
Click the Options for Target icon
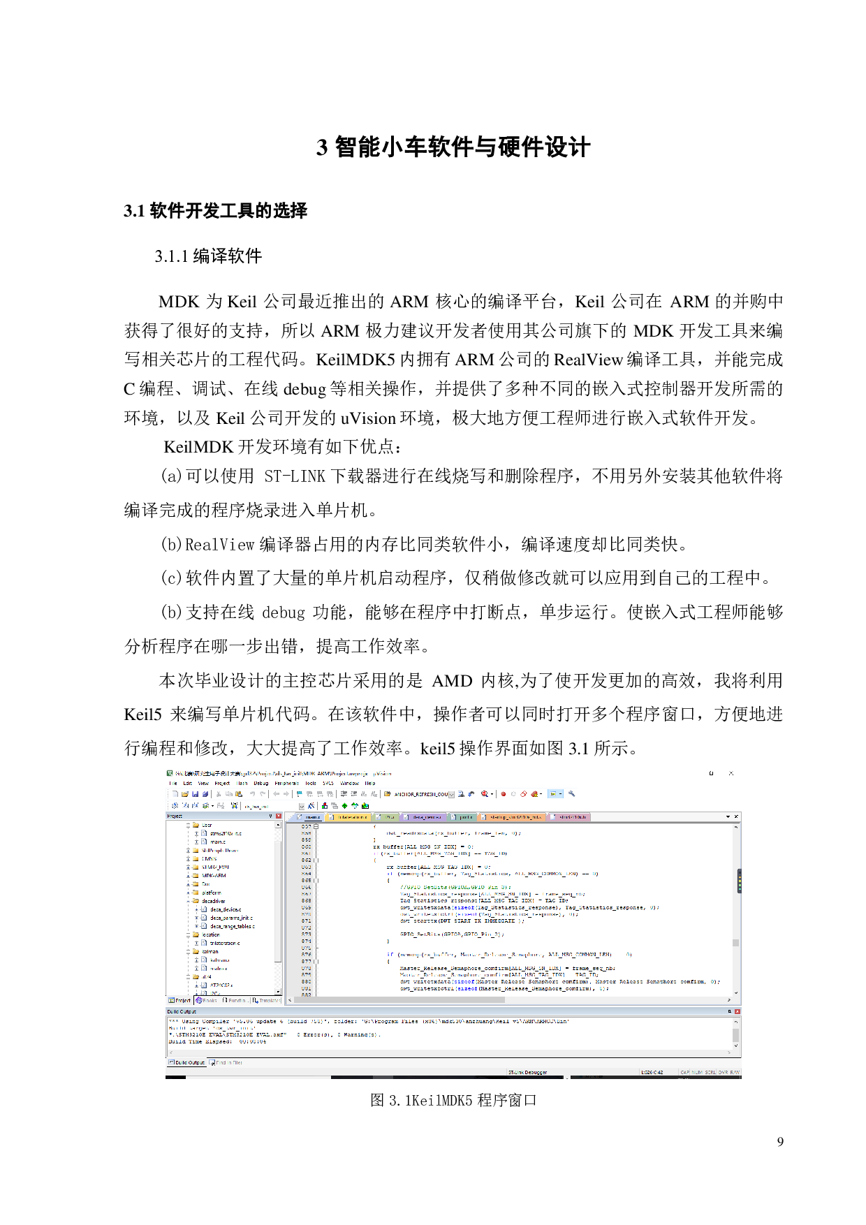click(x=311, y=806)
